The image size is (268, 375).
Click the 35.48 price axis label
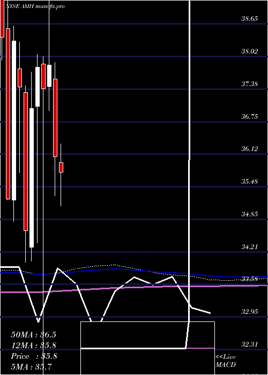[x=250, y=182]
